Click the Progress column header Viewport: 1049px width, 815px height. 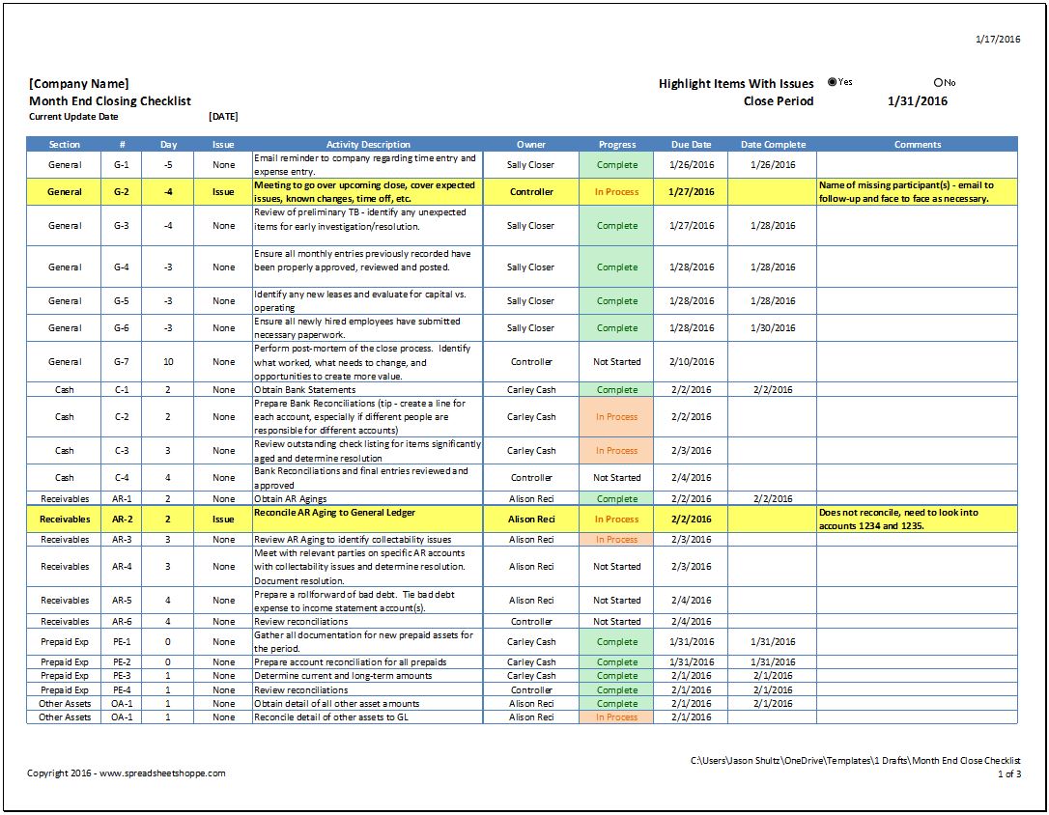click(x=616, y=145)
